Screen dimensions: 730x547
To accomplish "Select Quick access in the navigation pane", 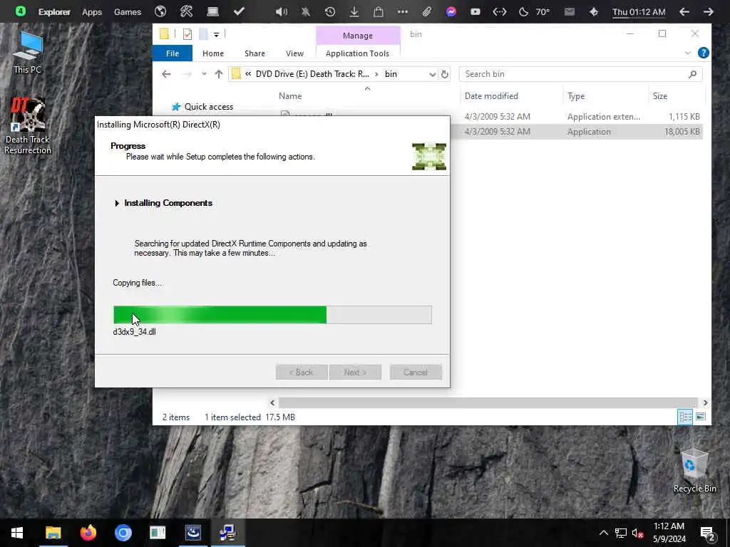I will pyautogui.click(x=202, y=107).
